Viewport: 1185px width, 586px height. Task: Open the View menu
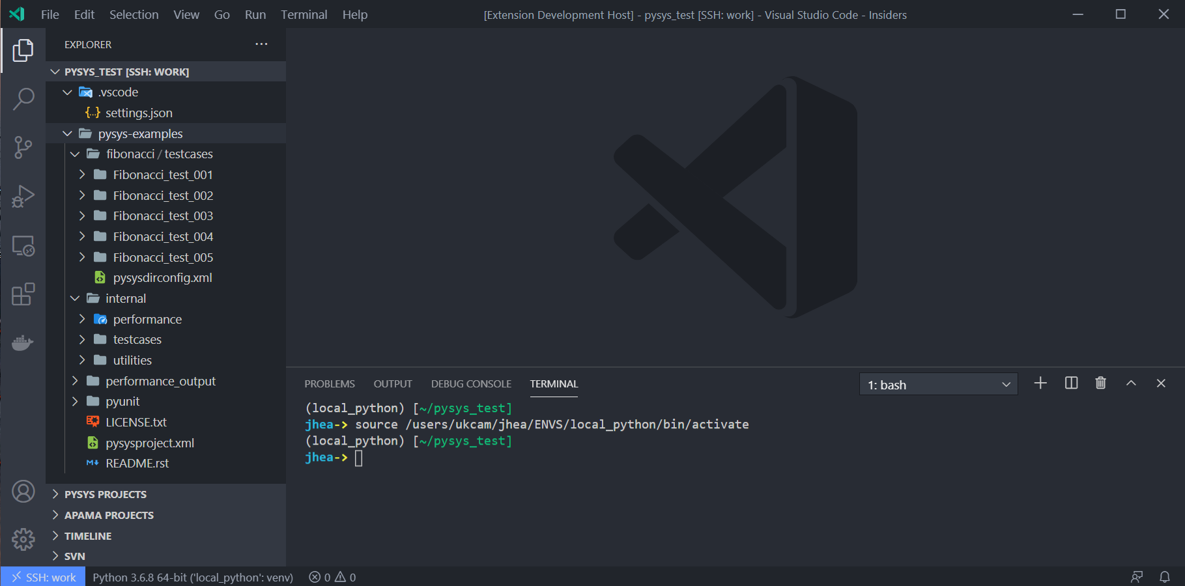point(186,14)
